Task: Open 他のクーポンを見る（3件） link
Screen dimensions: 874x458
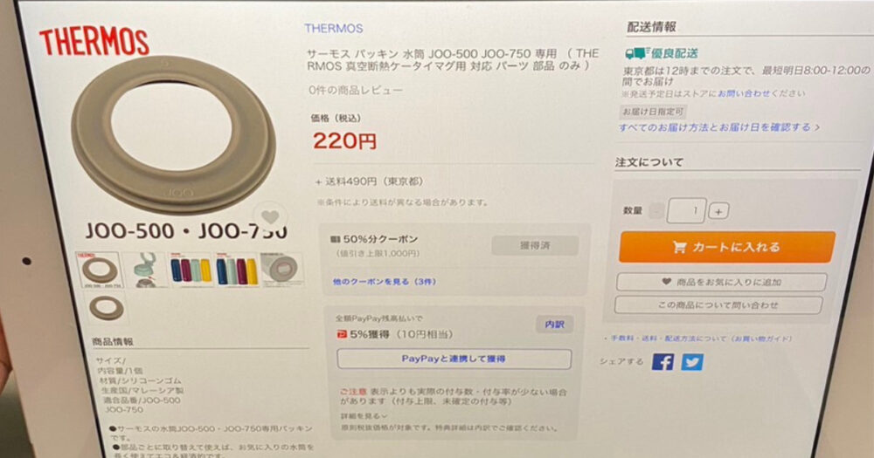Action: [x=384, y=282]
